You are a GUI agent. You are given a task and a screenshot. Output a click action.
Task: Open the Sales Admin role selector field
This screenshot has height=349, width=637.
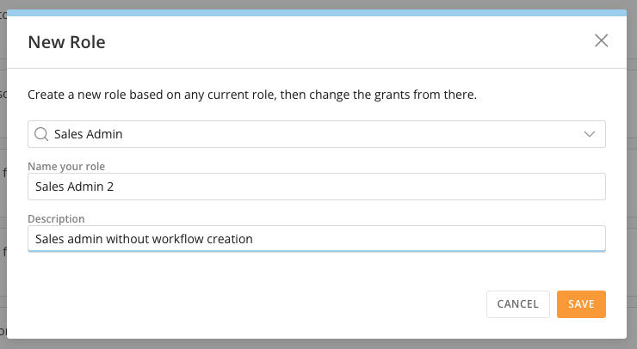click(317, 134)
